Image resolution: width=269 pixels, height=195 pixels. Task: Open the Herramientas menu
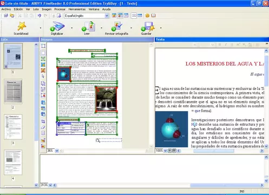coord(77,9)
